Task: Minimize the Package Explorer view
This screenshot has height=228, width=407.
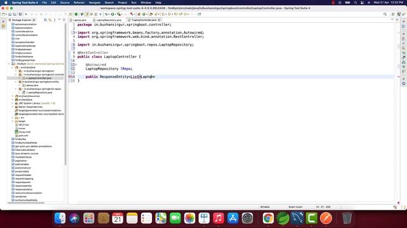Action: click(59, 20)
